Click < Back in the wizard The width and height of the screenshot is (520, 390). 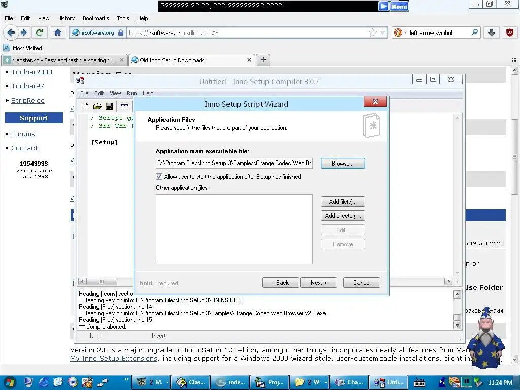tap(280, 282)
